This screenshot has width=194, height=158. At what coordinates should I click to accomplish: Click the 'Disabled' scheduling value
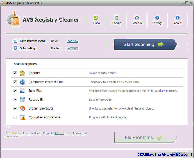click(x=56, y=48)
